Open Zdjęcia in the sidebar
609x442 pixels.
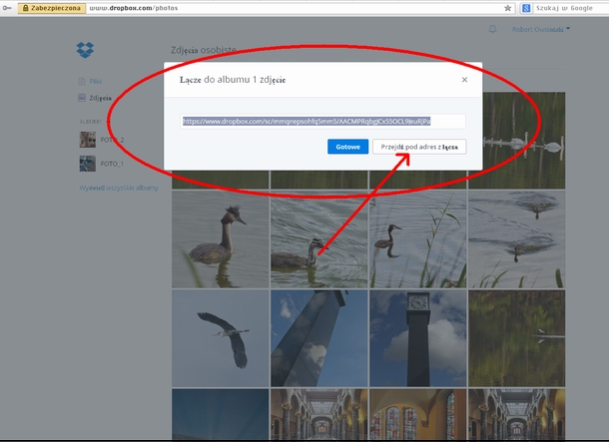100,98
